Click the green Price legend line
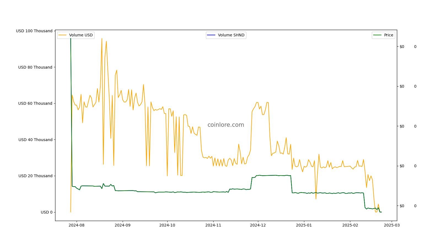 click(377, 35)
